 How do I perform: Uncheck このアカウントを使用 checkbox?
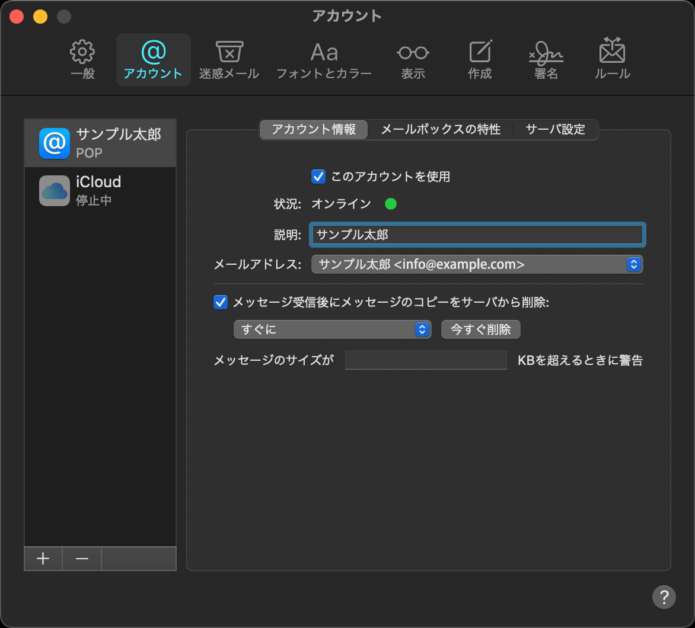(318, 176)
